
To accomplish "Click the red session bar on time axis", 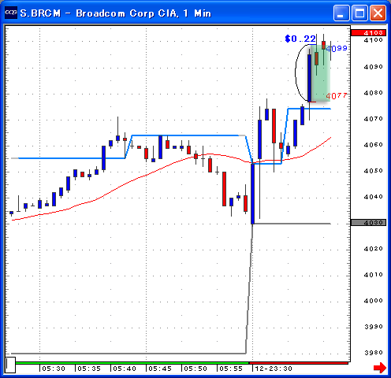I will click(299, 363).
